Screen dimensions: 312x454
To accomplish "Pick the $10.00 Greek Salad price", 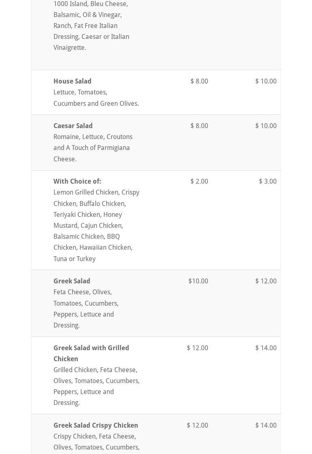I will tap(198, 281).
